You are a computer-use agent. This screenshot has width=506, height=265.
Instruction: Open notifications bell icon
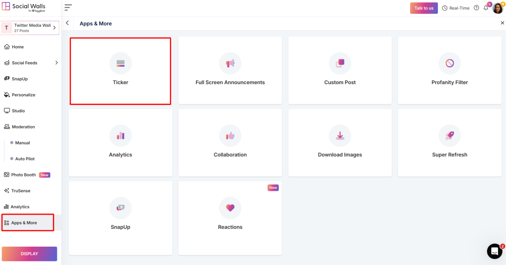point(486,8)
